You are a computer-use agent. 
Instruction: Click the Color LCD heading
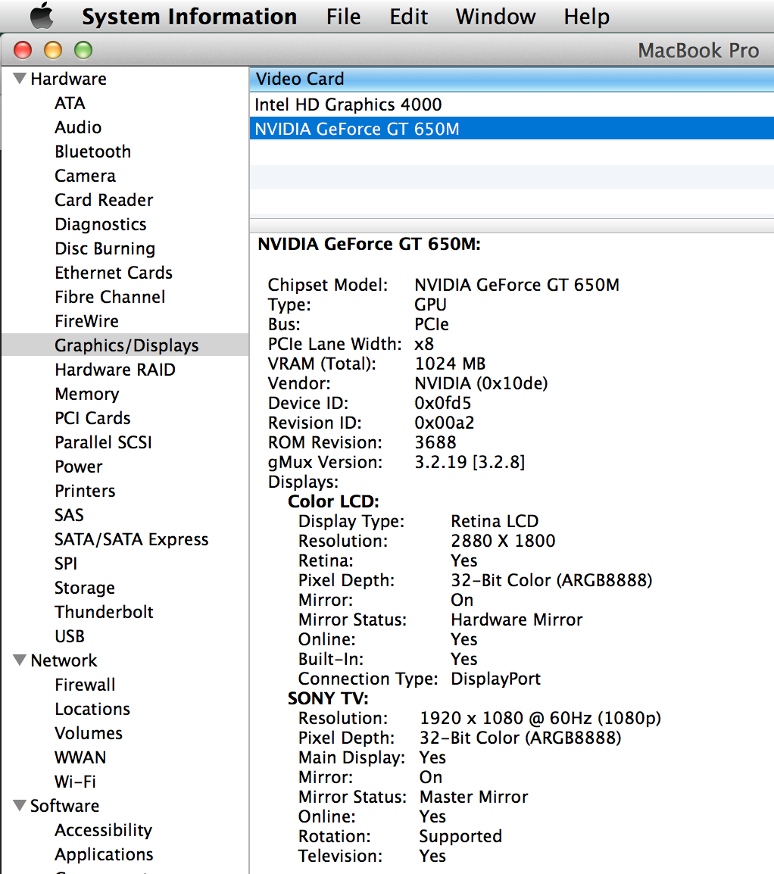point(333,501)
